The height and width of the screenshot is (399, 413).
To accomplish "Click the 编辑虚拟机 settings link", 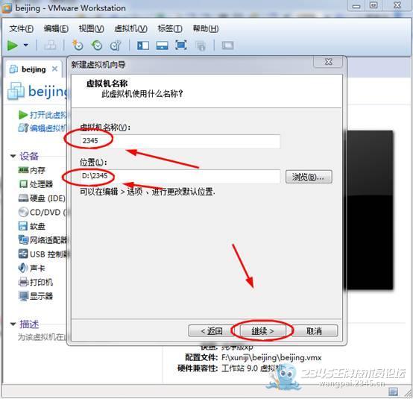I will [42, 128].
